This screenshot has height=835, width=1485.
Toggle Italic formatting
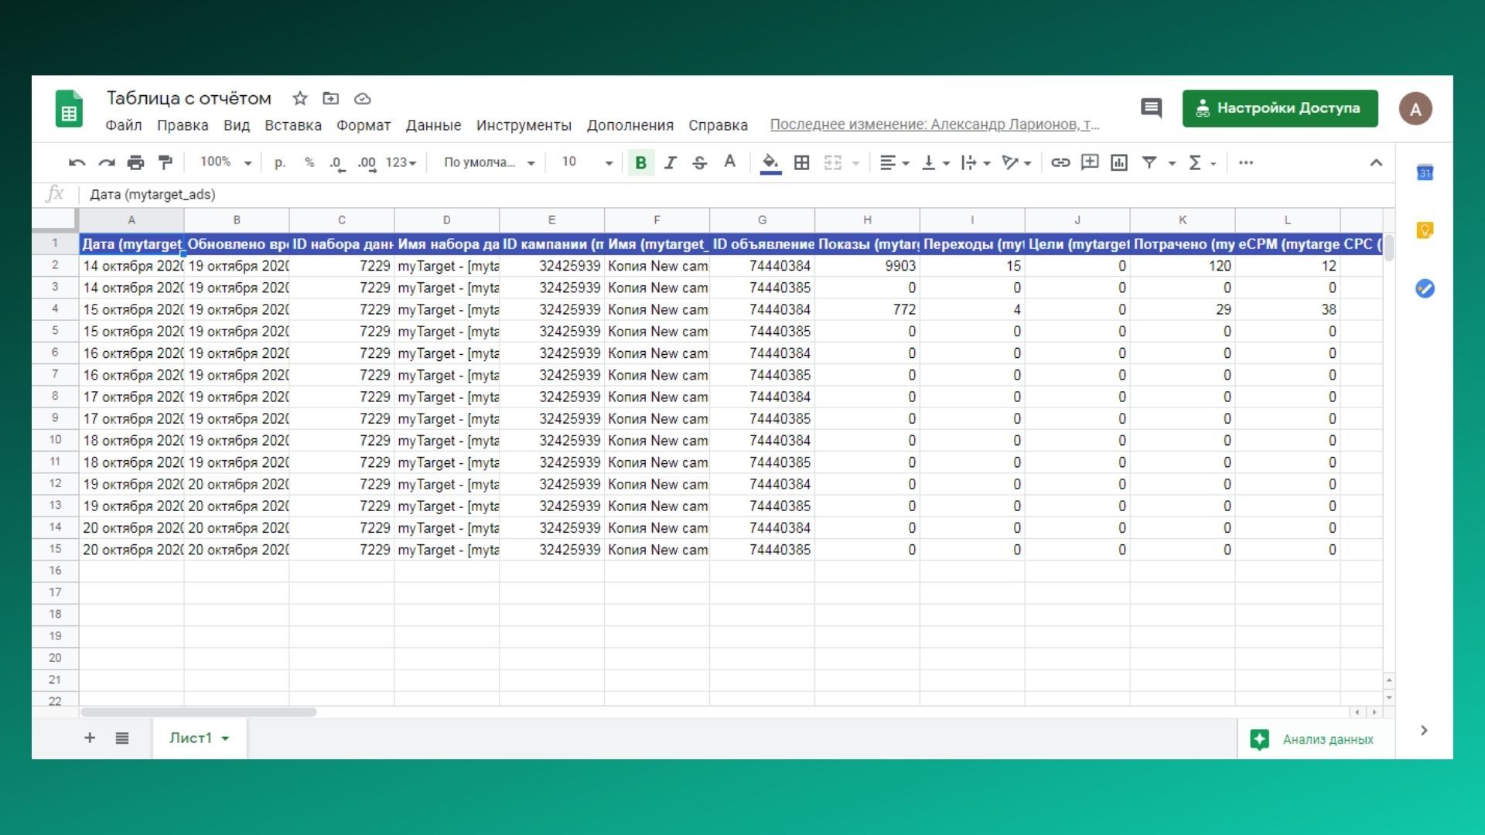pos(670,162)
